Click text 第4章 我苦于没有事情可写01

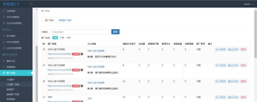coord(102,57)
